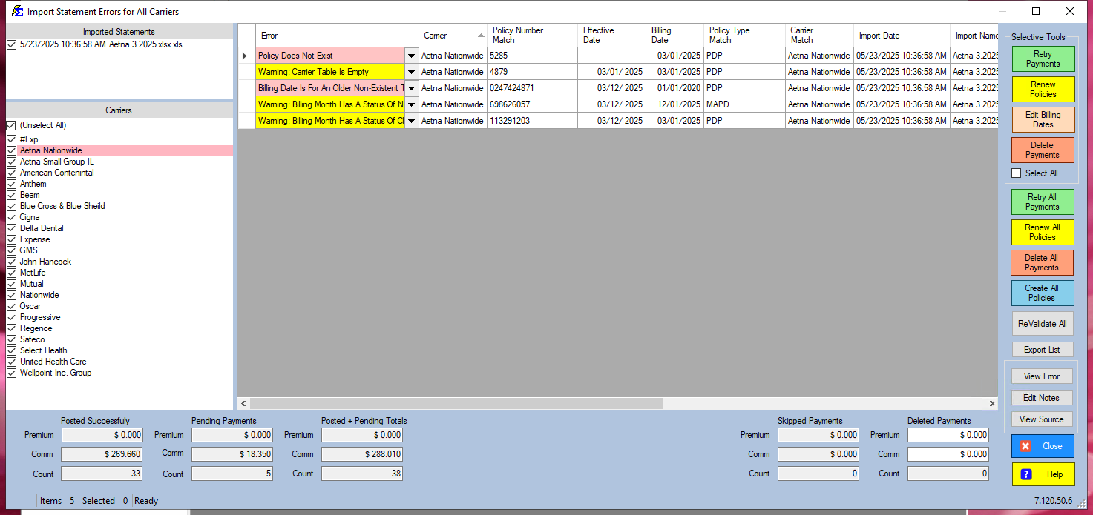Click the application icon in title bar
The height and width of the screenshot is (515, 1093).
click(x=16, y=11)
